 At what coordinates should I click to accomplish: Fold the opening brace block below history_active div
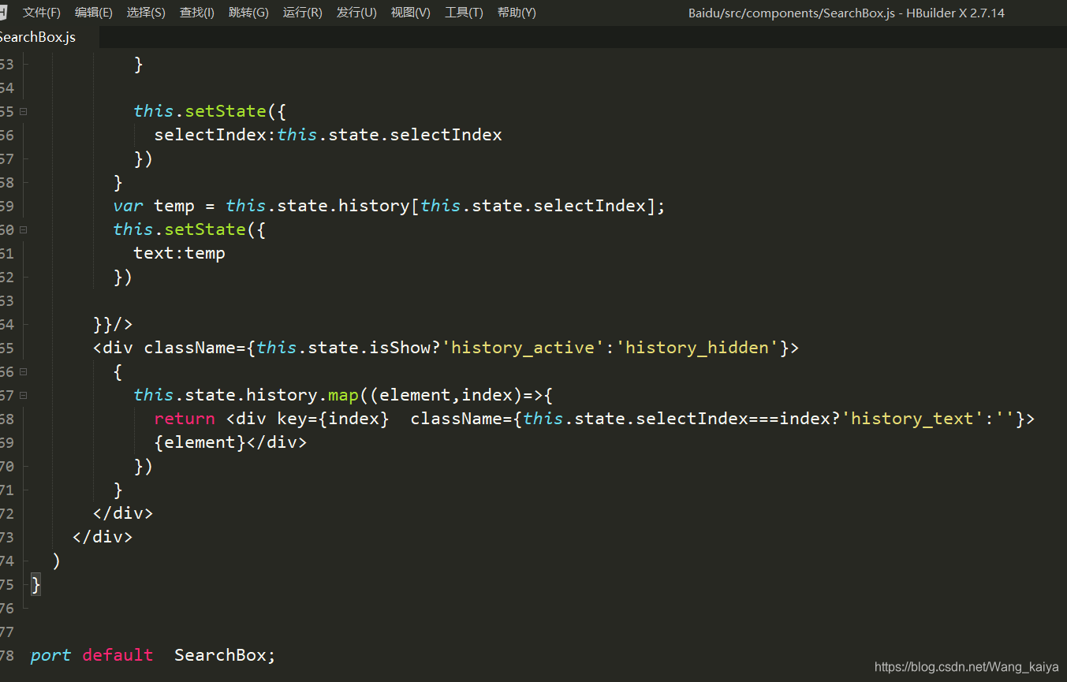pyautogui.click(x=23, y=371)
